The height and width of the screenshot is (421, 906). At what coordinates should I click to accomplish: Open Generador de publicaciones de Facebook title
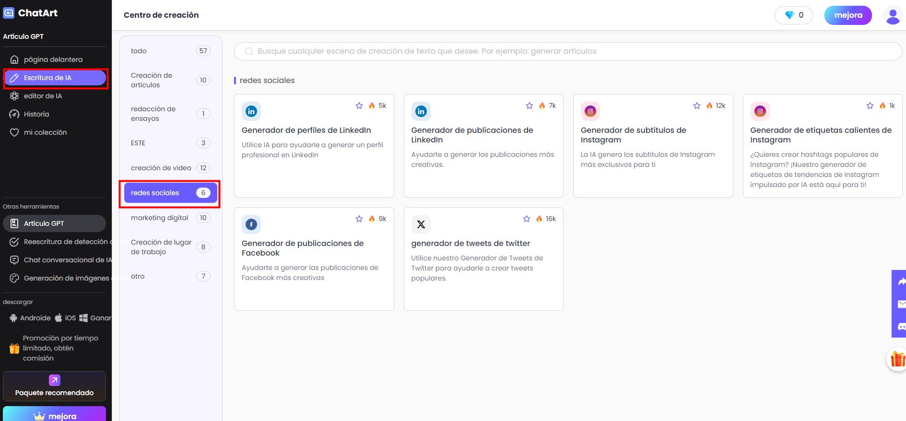303,248
